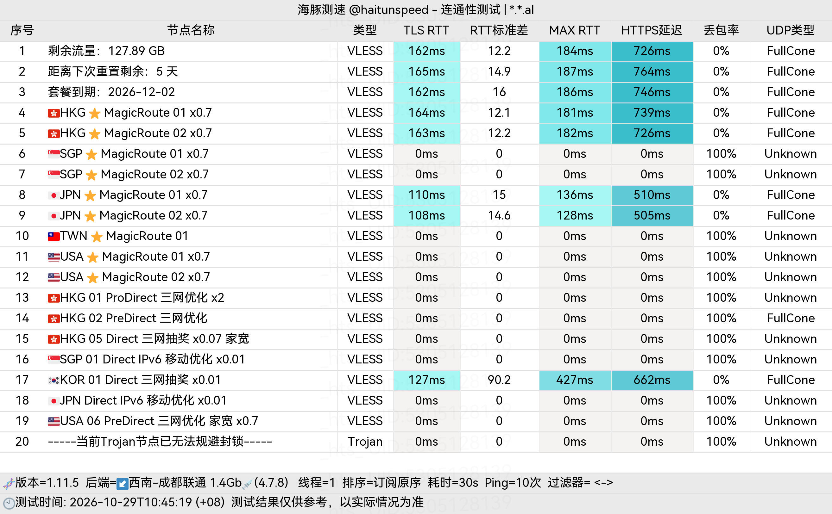Click the Korea flag beside KOR 01 Direct
The image size is (832, 514).
tap(54, 381)
